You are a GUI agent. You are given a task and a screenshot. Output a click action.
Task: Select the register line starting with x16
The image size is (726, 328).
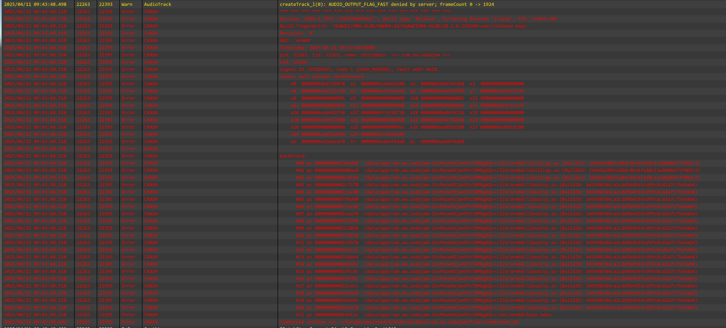pyautogui.click(x=407, y=113)
